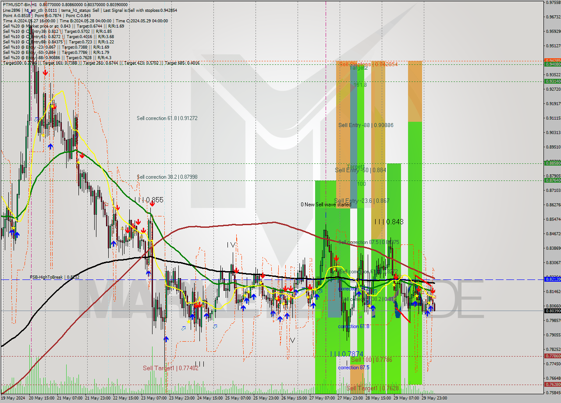Screen dimensions: 561x403
Task: Click the '24 May 15:00' time label
Action: point(209,398)
